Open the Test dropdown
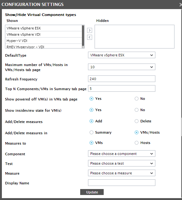This screenshot has height=200, width=182. (x=122, y=163)
